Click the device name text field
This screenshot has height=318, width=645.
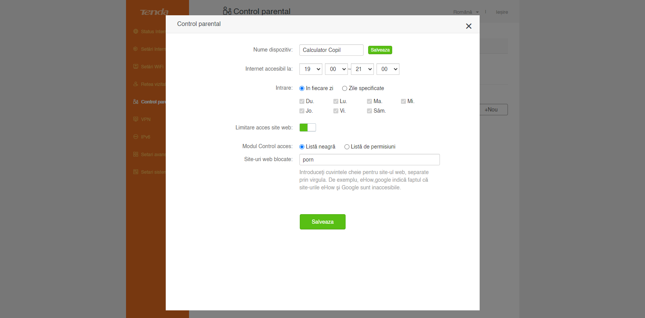331,50
